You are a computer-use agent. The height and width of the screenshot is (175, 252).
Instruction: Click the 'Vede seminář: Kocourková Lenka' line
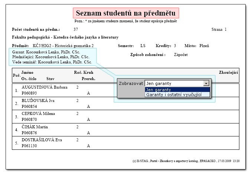[52, 62]
